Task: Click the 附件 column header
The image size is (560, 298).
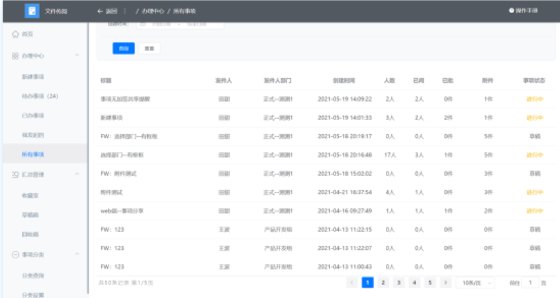Action: tap(488, 80)
